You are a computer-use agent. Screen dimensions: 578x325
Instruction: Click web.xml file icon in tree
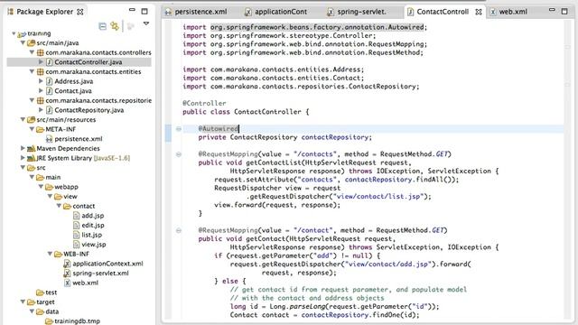[x=67, y=283]
